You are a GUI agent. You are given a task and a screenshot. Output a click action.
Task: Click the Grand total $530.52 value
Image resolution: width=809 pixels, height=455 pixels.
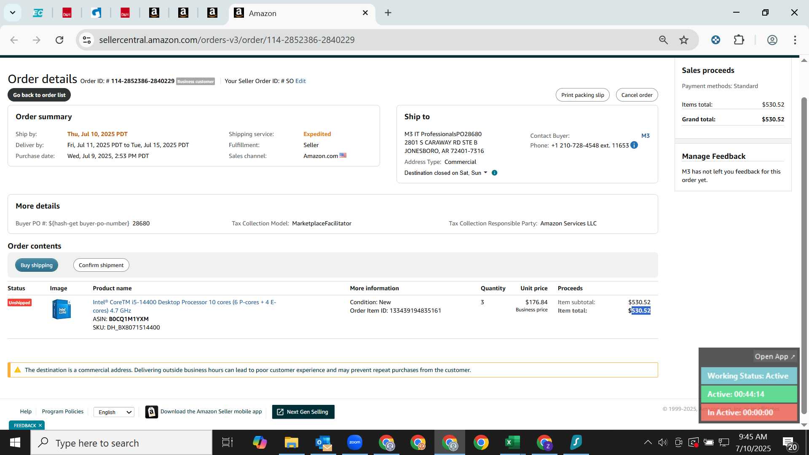[773, 120]
